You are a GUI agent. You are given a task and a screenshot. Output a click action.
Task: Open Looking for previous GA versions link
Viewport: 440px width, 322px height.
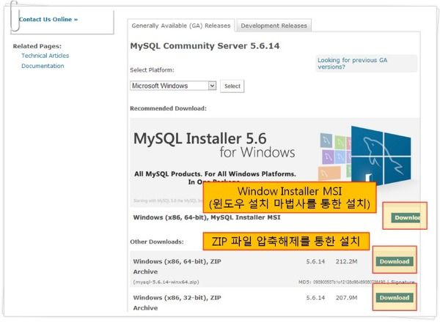click(353, 63)
